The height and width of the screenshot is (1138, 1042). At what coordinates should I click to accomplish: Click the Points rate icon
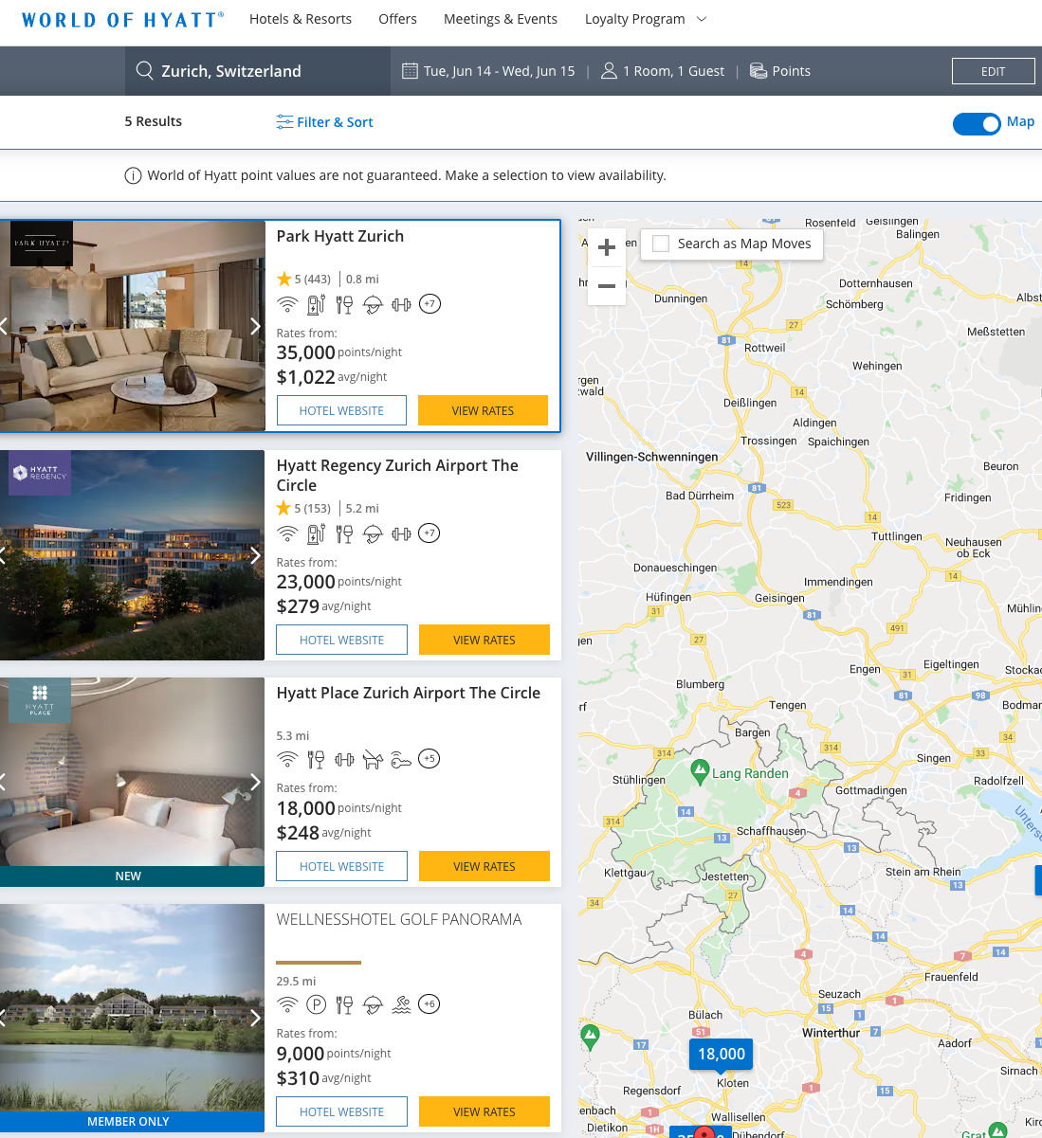coord(759,71)
